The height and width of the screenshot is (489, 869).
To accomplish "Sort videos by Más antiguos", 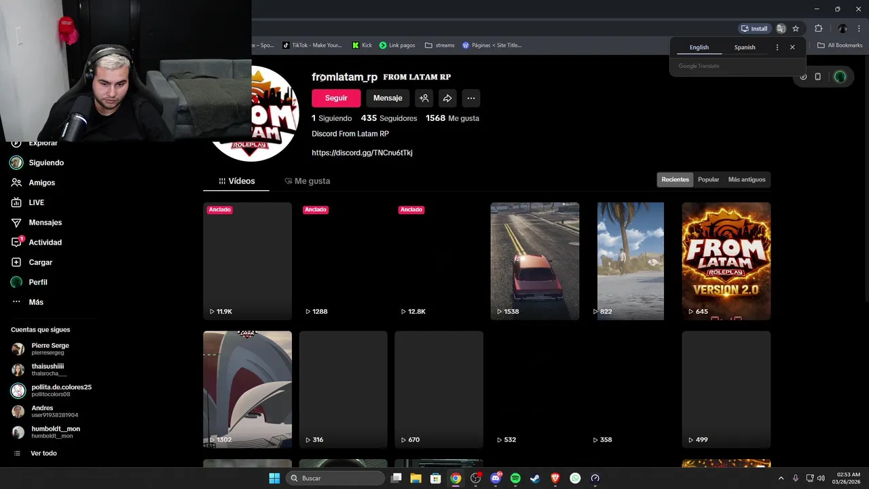I will click(x=747, y=179).
